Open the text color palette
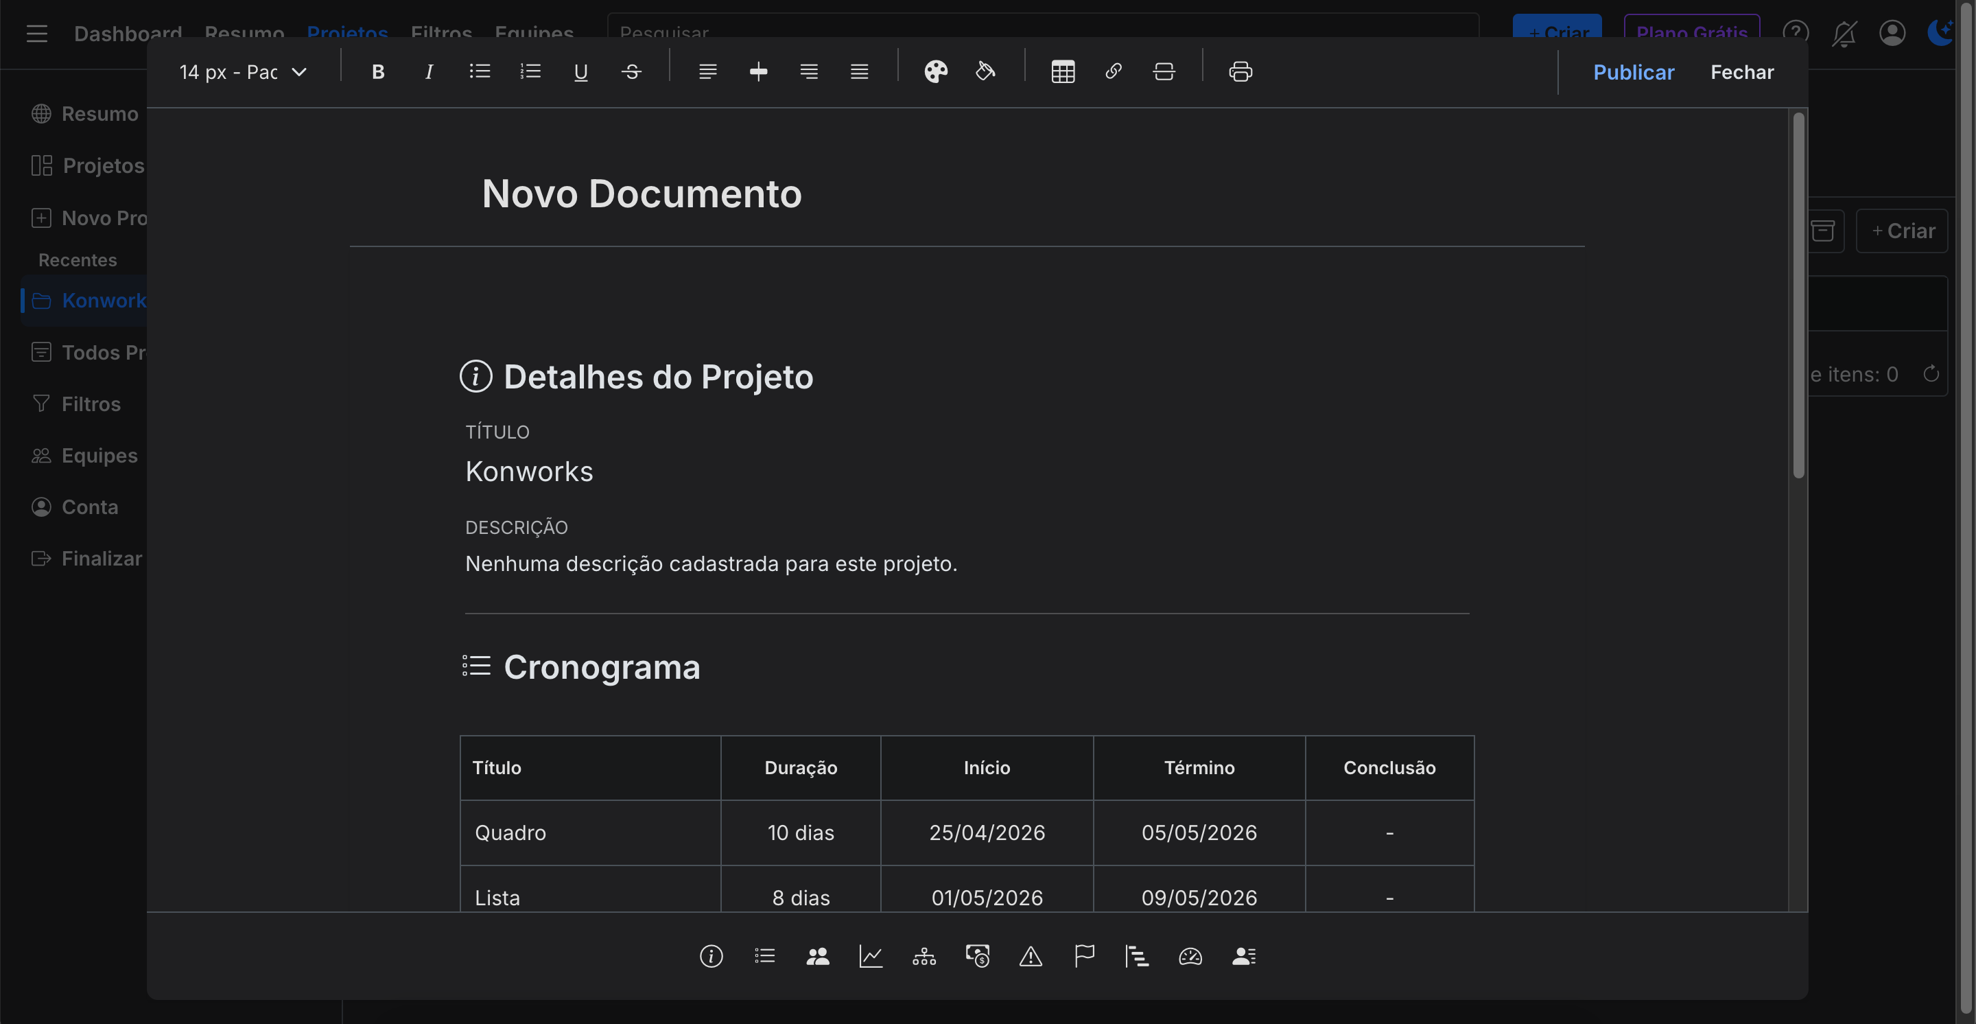Screen dimensions: 1976x1024 tap(935, 72)
